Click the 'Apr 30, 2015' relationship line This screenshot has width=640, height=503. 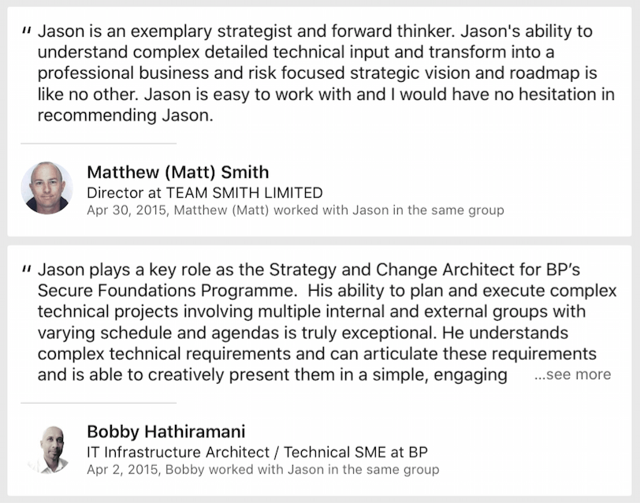coord(130,211)
